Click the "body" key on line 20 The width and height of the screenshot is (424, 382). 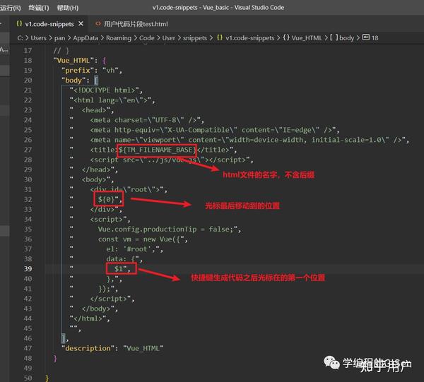point(73,80)
